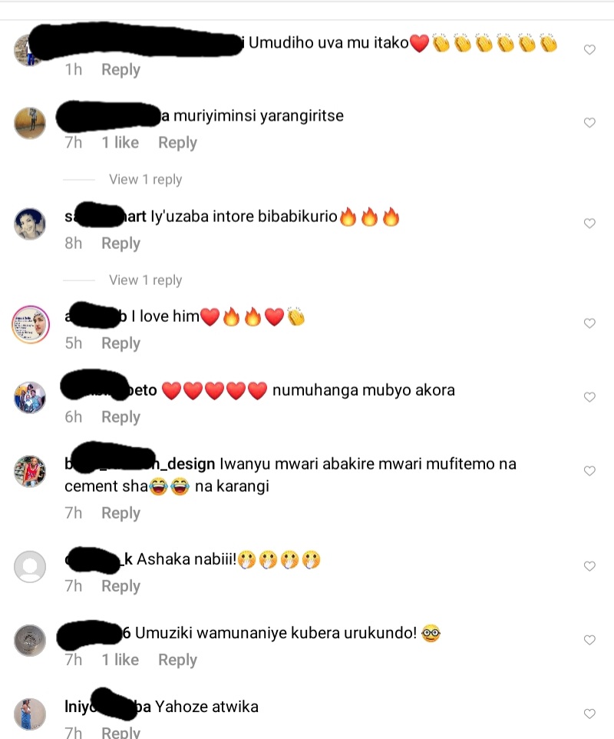The image size is (614, 739).
Task: Reply to the "Ashaka nabiii!" comment
Action: click(121, 586)
